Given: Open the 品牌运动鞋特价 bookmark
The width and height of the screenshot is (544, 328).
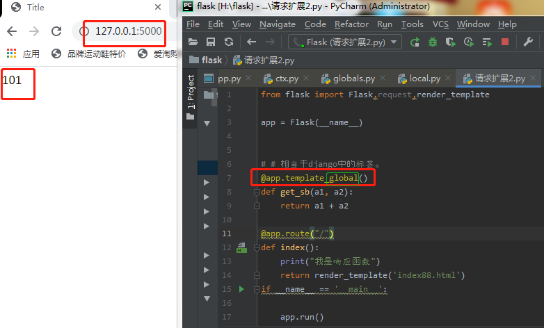Looking at the screenshot, I should pos(88,54).
